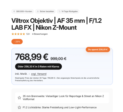Open the zzgl. Versand shipping link
Viewport: 123px width, 112px height.
click(x=39, y=74)
